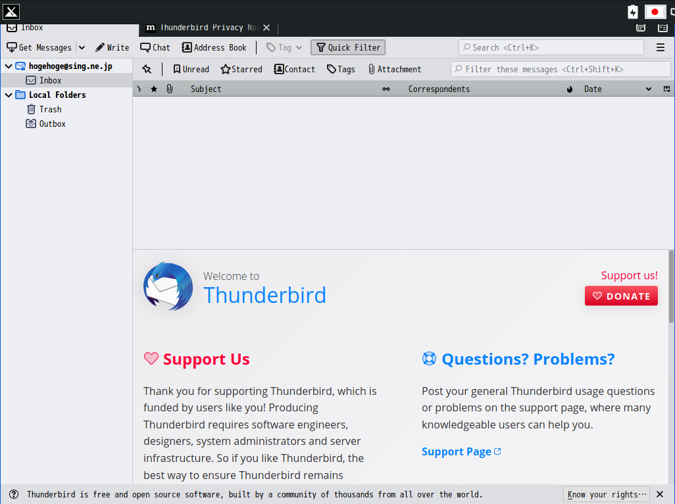Screen dimensions: 675x504
Task: Toggle the Quick Filter button
Action: point(348,47)
